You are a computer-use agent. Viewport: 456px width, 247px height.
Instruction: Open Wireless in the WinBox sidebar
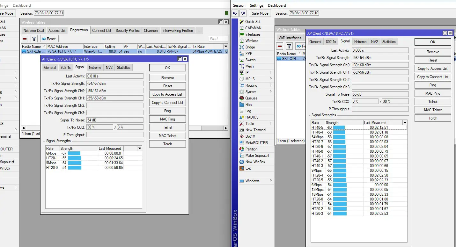click(x=252, y=41)
